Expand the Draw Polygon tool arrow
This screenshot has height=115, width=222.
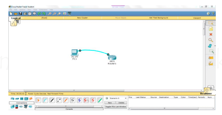(x=215, y=46)
